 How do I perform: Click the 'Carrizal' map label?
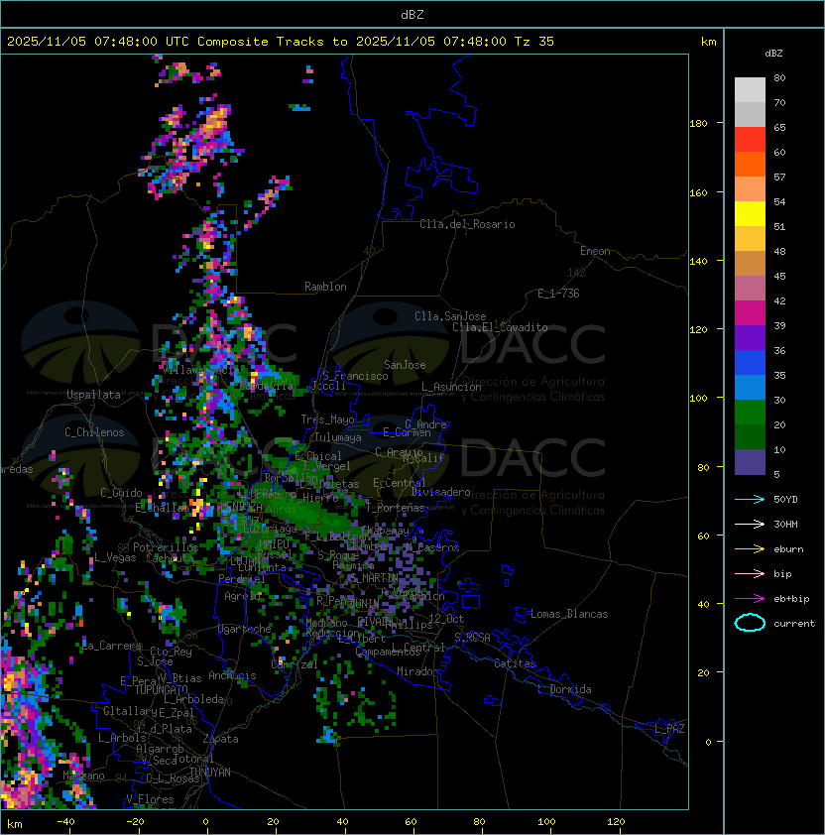pos(295,664)
